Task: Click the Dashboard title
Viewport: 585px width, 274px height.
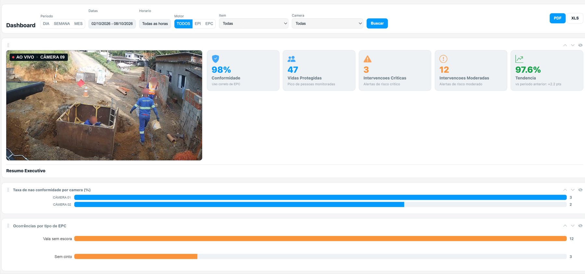Action: coord(21,25)
